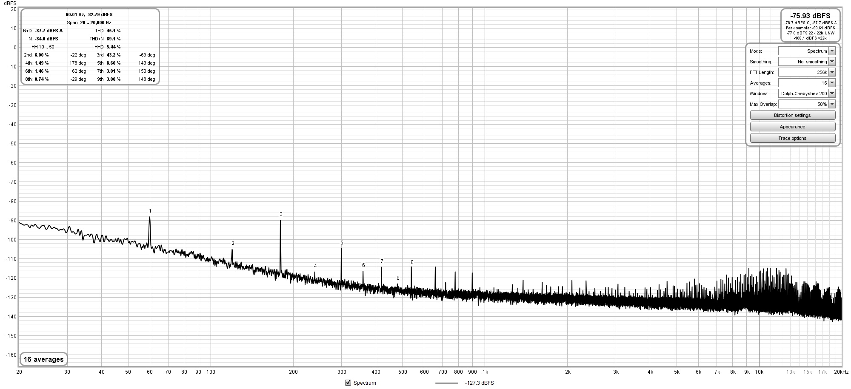Click the Peak sample -60.61 dBFS line
The height and width of the screenshot is (389, 851).
tap(810, 28)
